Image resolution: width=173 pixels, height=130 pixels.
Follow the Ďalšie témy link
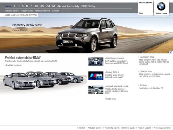click(x=111, y=99)
